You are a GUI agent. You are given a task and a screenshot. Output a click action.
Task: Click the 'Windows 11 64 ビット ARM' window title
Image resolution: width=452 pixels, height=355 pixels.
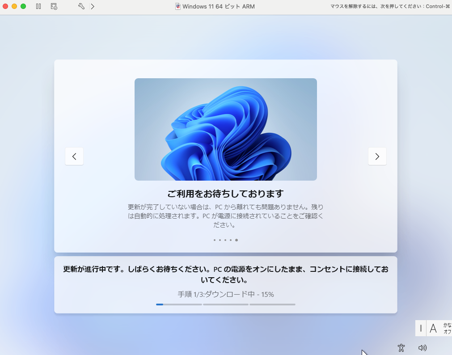(x=219, y=6)
